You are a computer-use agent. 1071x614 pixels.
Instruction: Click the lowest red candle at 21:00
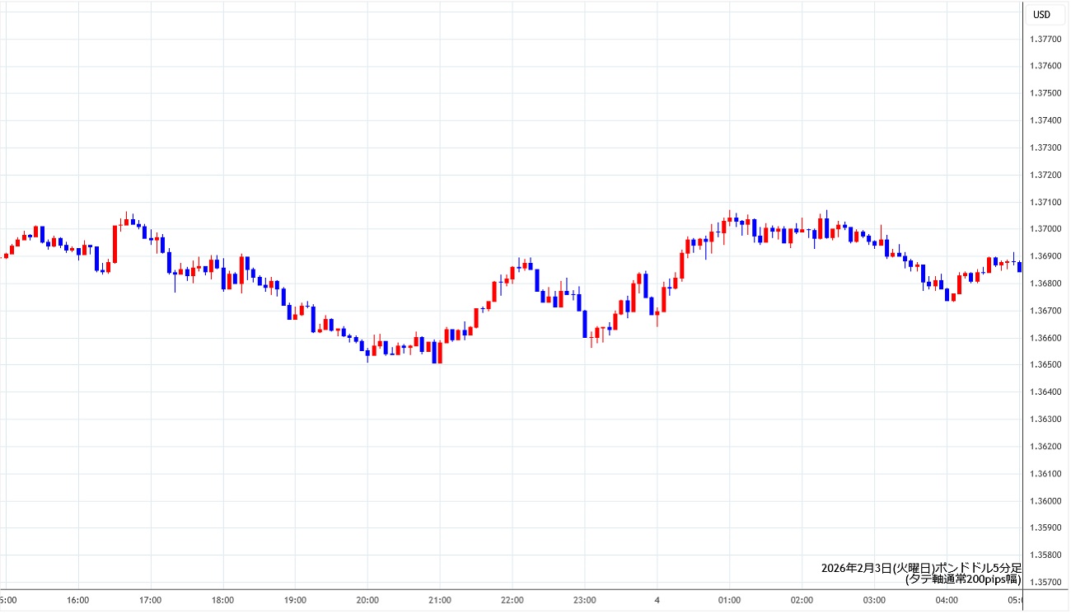click(x=440, y=353)
